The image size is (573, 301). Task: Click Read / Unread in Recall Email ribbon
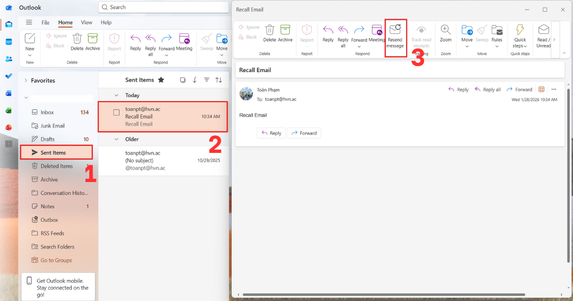543,36
